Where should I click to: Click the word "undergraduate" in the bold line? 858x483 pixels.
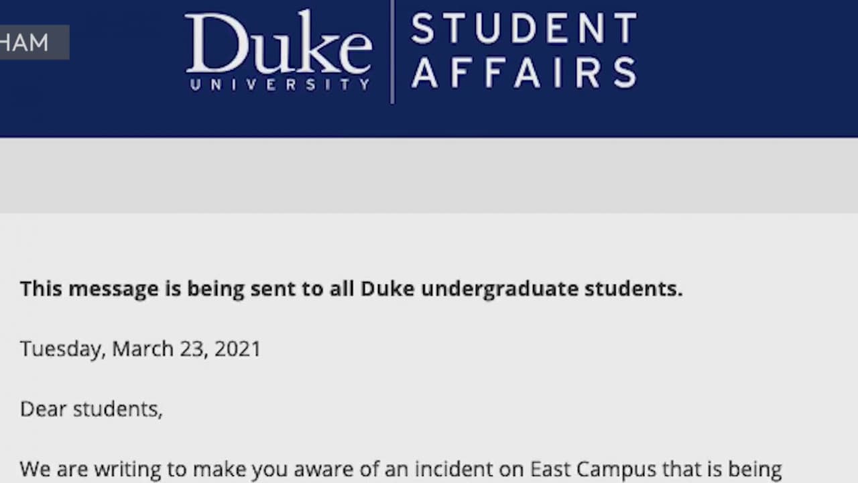499,288
